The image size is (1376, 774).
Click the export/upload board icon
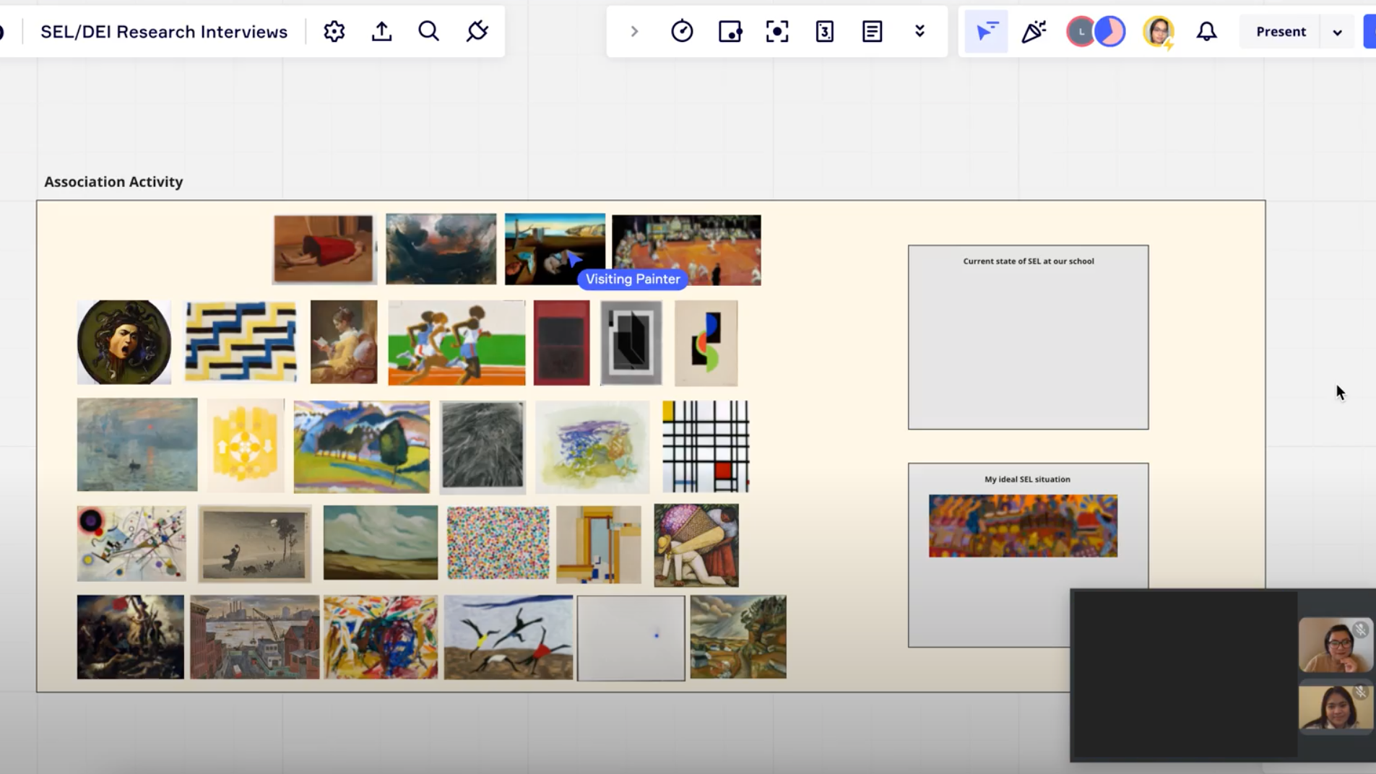(x=381, y=32)
